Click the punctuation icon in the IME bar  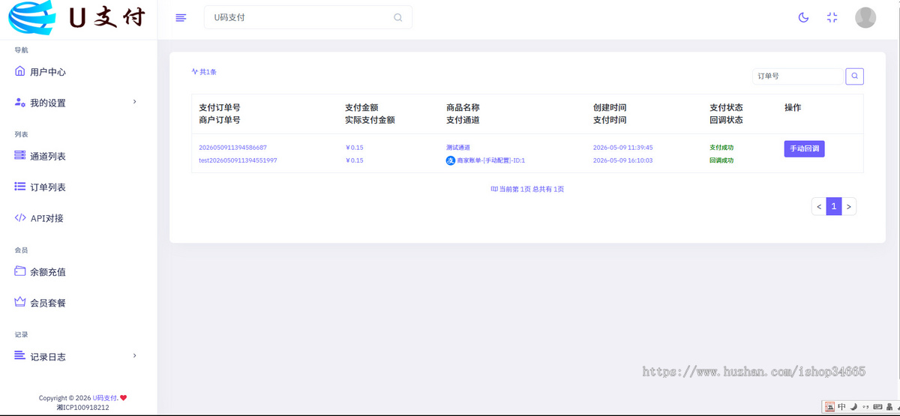click(x=864, y=408)
